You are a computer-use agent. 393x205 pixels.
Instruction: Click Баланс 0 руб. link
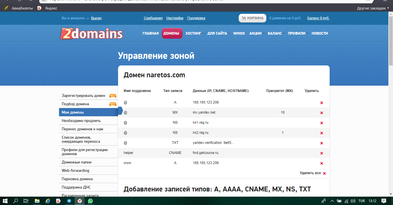(x=318, y=18)
